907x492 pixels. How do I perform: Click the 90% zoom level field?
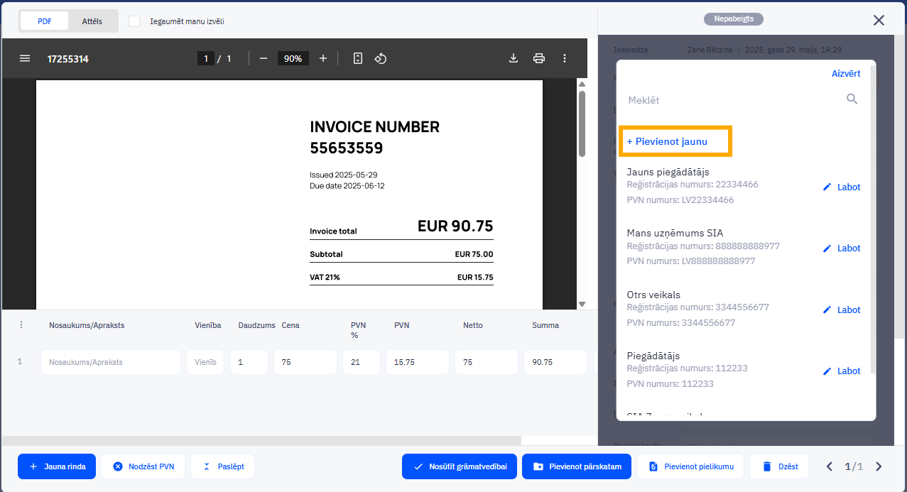coord(293,58)
